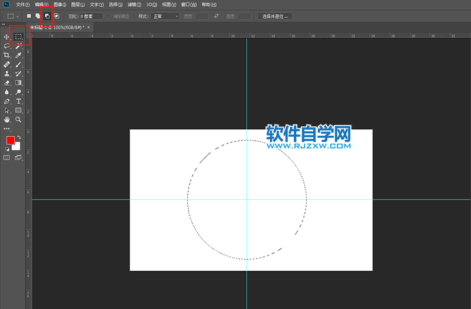Toggle the anti-alias (消除锯齿) checkbox
This screenshot has height=309, width=471.
(109, 16)
